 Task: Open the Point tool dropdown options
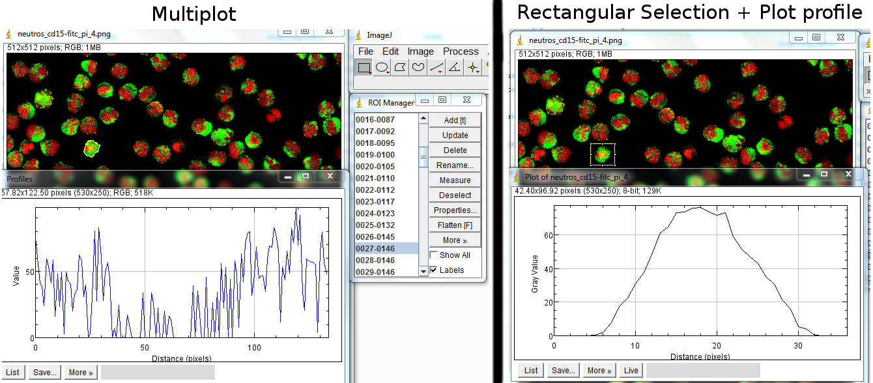pyautogui.click(x=478, y=73)
